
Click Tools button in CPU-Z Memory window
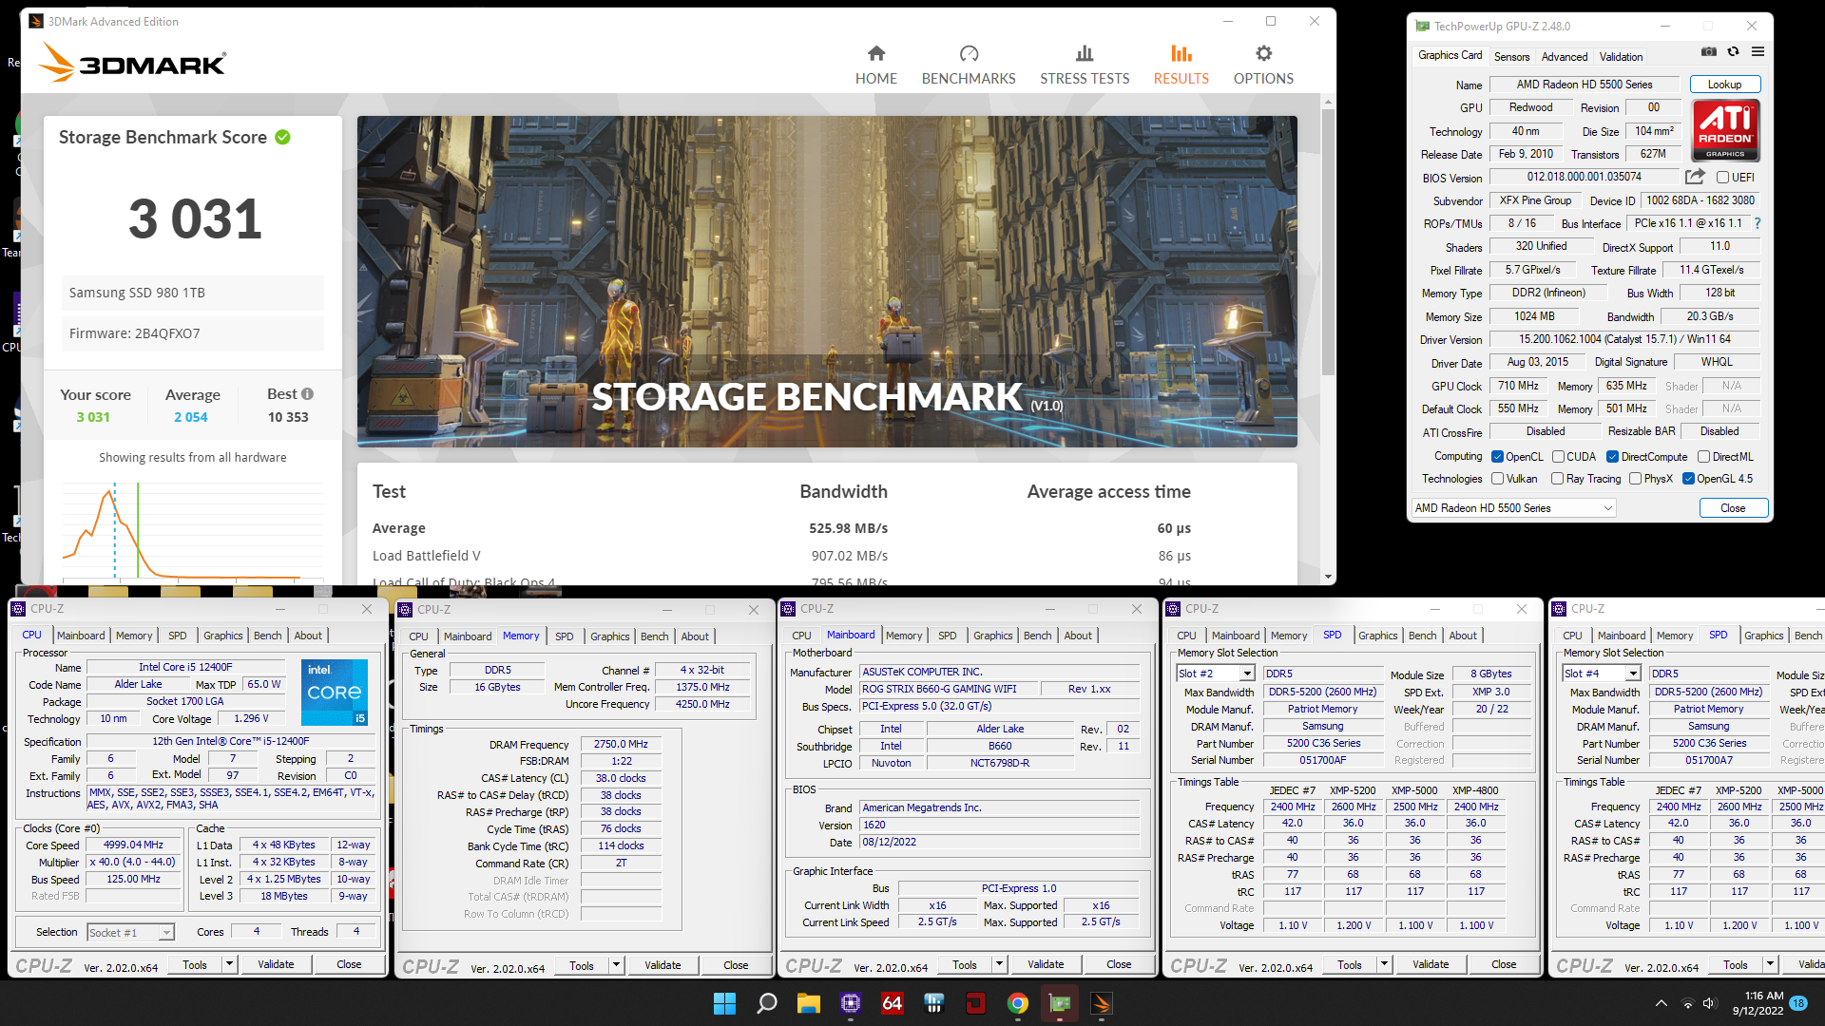pos(582,965)
